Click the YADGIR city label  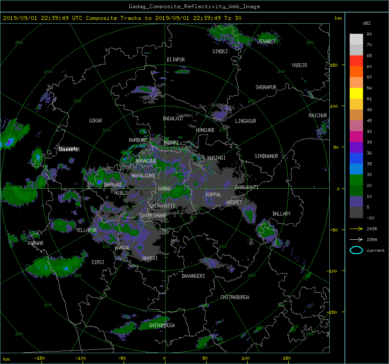[299, 65]
